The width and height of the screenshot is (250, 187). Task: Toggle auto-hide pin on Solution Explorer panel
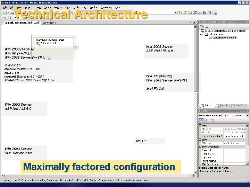pyautogui.click(x=243, y=22)
